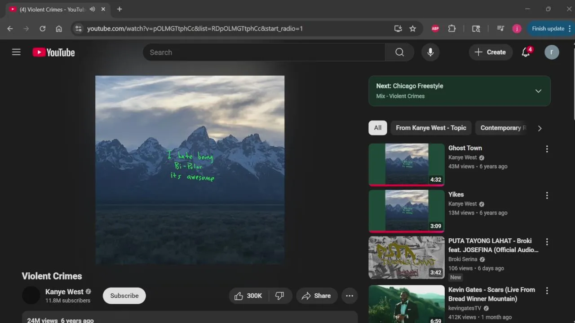Open the account avatar menu
The width and height of the screenshot is (575, 323).
pos(552,52)
